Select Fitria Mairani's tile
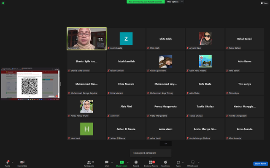The width and height of the screenshot is (270, 168). click(126, 84)
